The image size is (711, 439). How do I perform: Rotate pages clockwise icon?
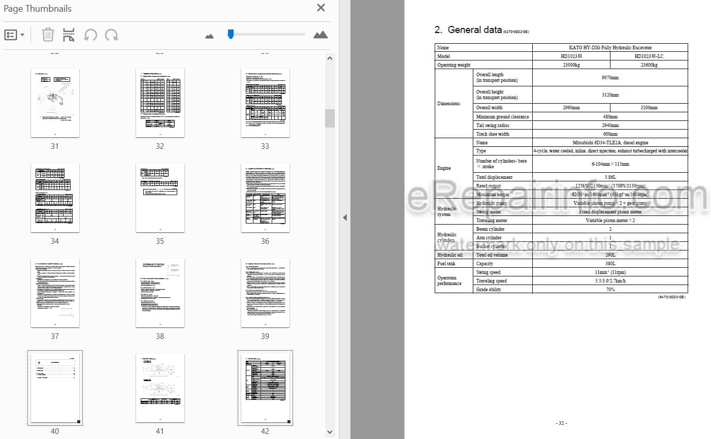[112, 35]
